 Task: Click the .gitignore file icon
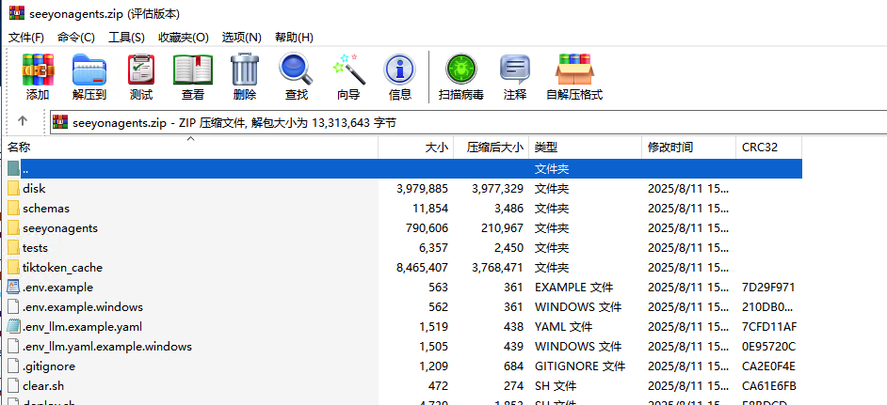click(13, 366)
